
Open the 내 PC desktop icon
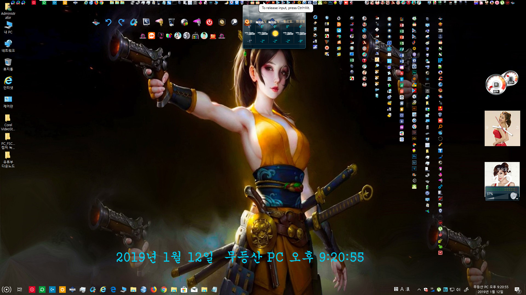8,27
